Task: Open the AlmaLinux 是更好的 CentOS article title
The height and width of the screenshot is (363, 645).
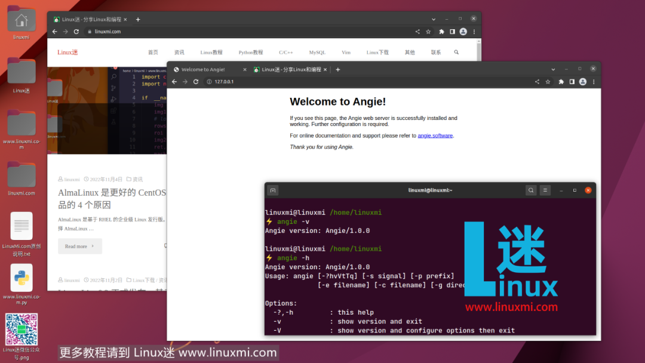Action: click(112, 199)
